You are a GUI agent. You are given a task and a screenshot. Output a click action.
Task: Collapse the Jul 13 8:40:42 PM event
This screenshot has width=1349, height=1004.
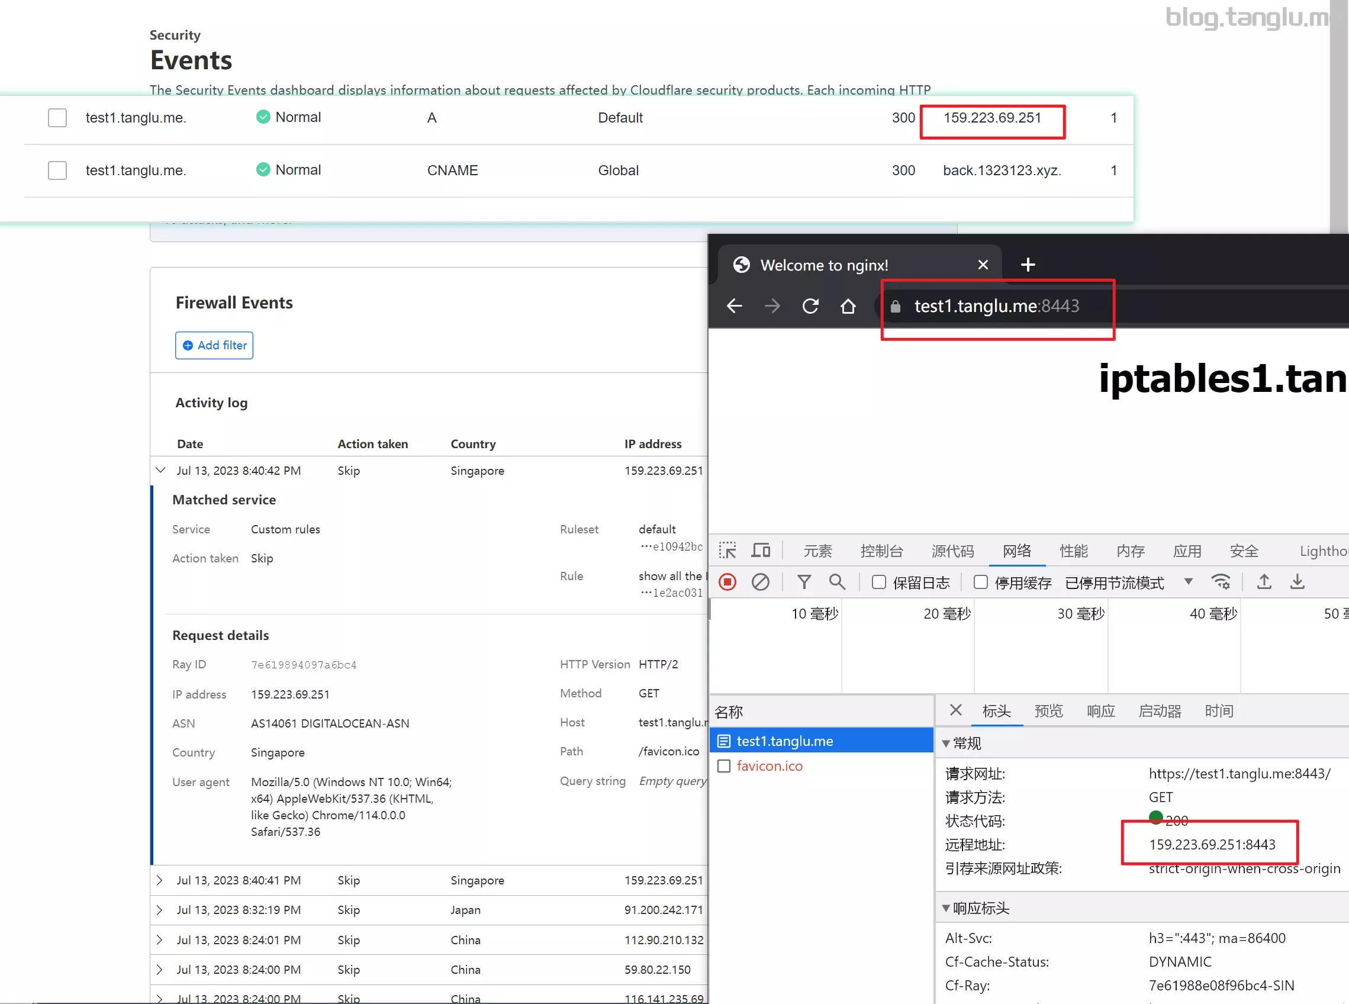click(160, 471)
